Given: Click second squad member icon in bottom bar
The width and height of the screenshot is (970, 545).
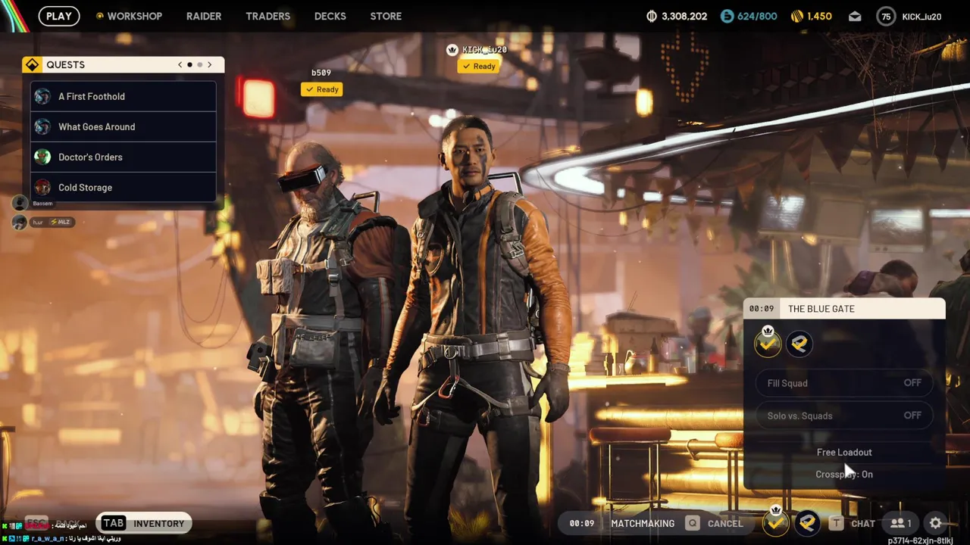Looking at the screenshot, I should [808, 523].
